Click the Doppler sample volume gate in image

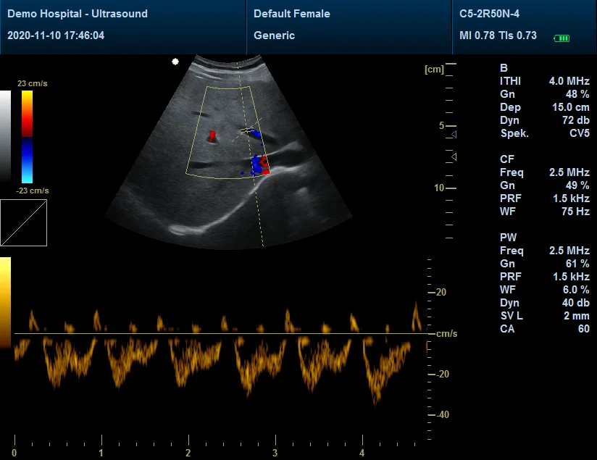tap(247, 131)
